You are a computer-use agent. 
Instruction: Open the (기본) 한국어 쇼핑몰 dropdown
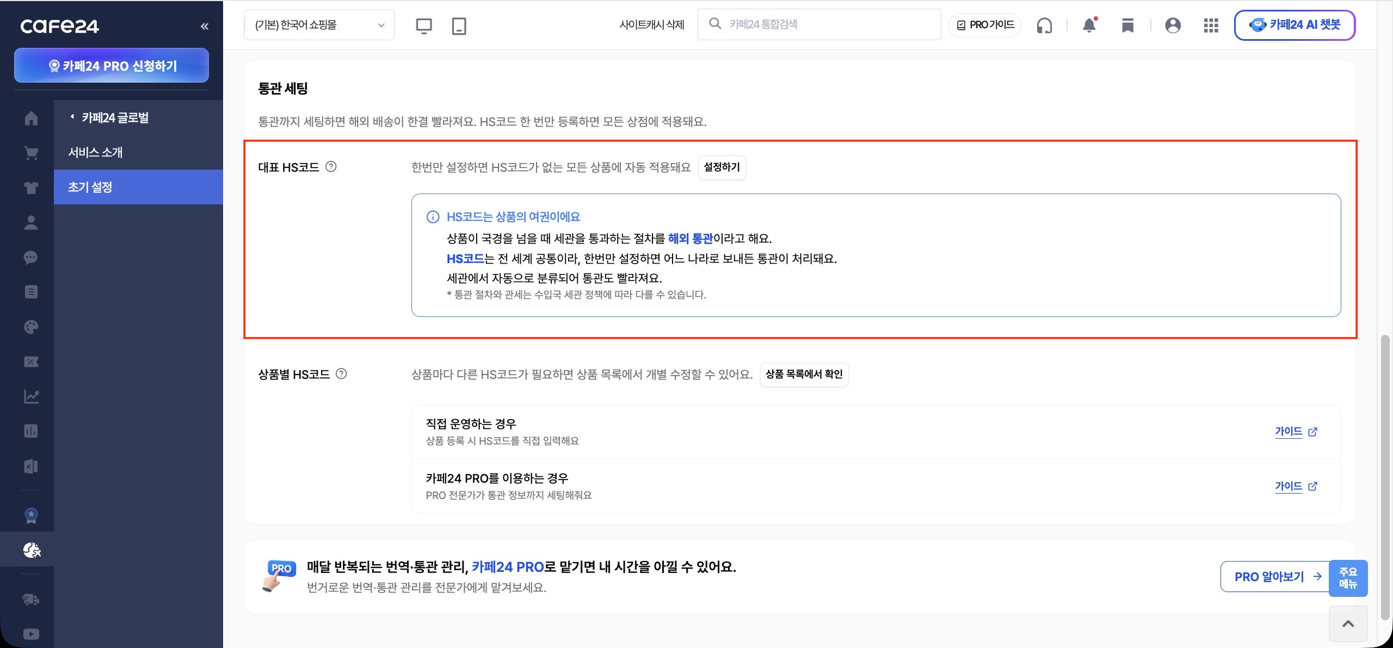(319, 25)
